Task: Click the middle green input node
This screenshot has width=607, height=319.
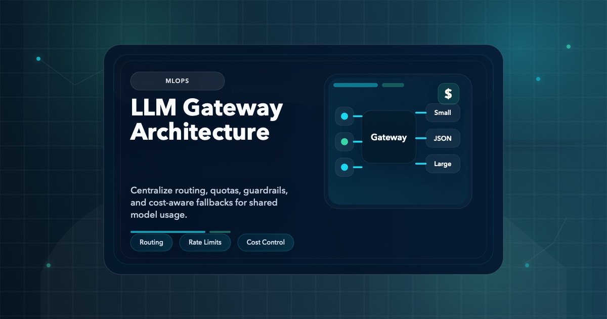Action: click(344, 142)
